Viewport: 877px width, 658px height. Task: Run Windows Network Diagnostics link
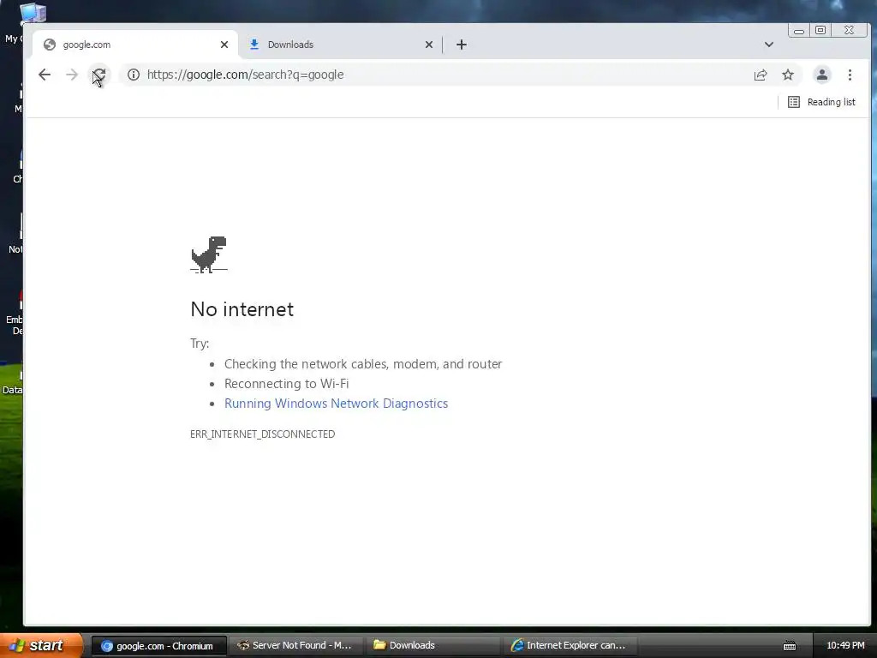[x=336, y=404]
